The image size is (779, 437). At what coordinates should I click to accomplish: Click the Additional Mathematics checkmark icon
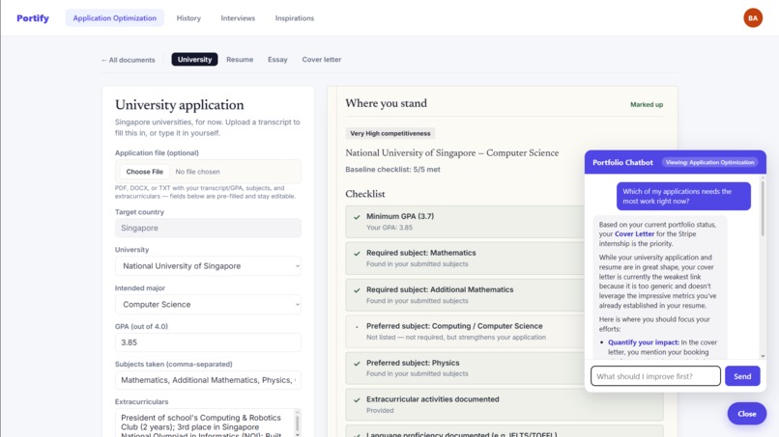[357, 290]
